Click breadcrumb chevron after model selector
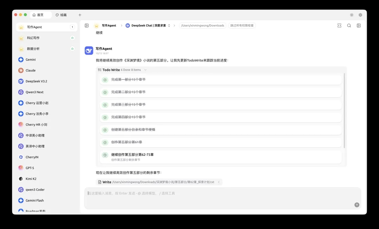 [x=174, y=26]
